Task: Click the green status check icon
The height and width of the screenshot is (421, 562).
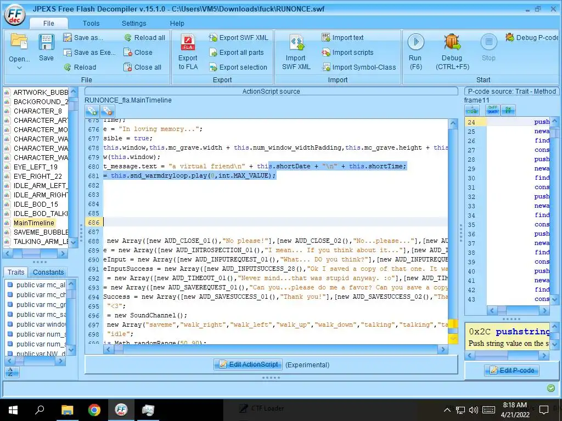Action: (x=551, y=388)
